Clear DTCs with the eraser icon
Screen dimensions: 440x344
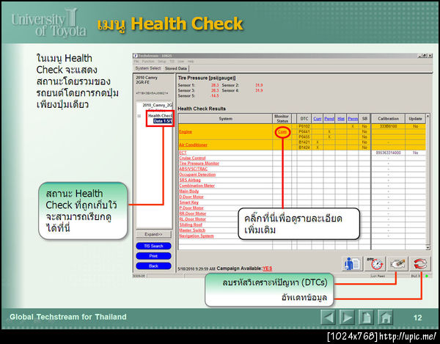click(x=397, y=264)
